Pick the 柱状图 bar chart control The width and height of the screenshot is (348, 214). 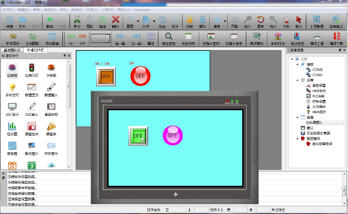pyautogui.click(x=12, y=127)
